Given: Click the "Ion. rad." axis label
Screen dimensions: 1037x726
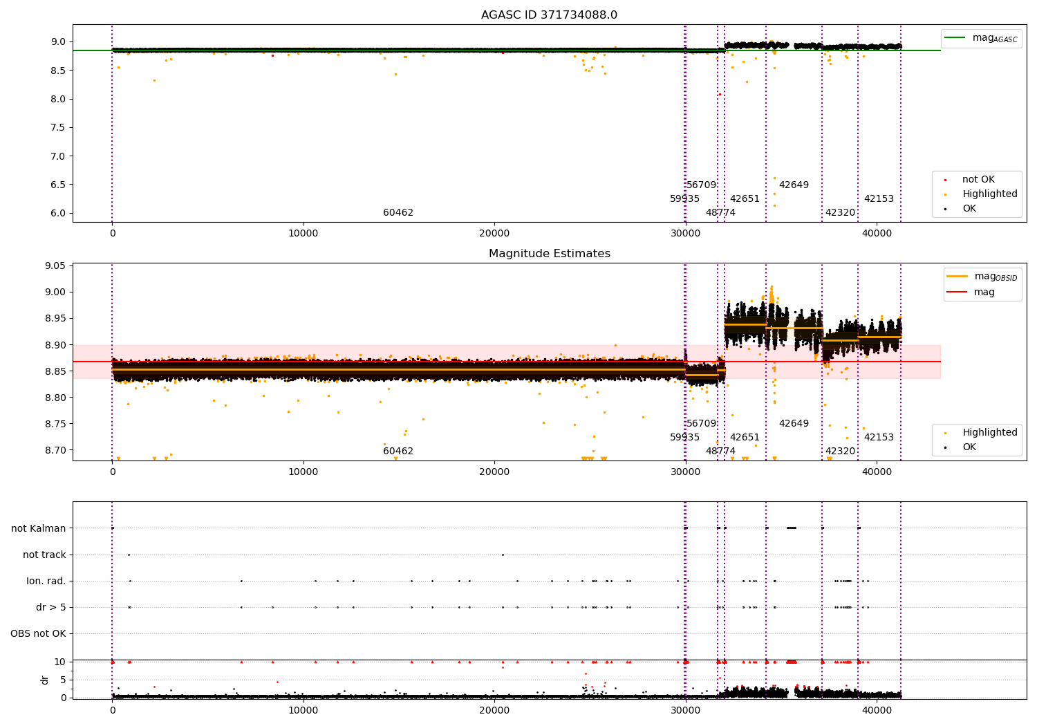Looking at the screenshot, I should (x=46, y=581).
